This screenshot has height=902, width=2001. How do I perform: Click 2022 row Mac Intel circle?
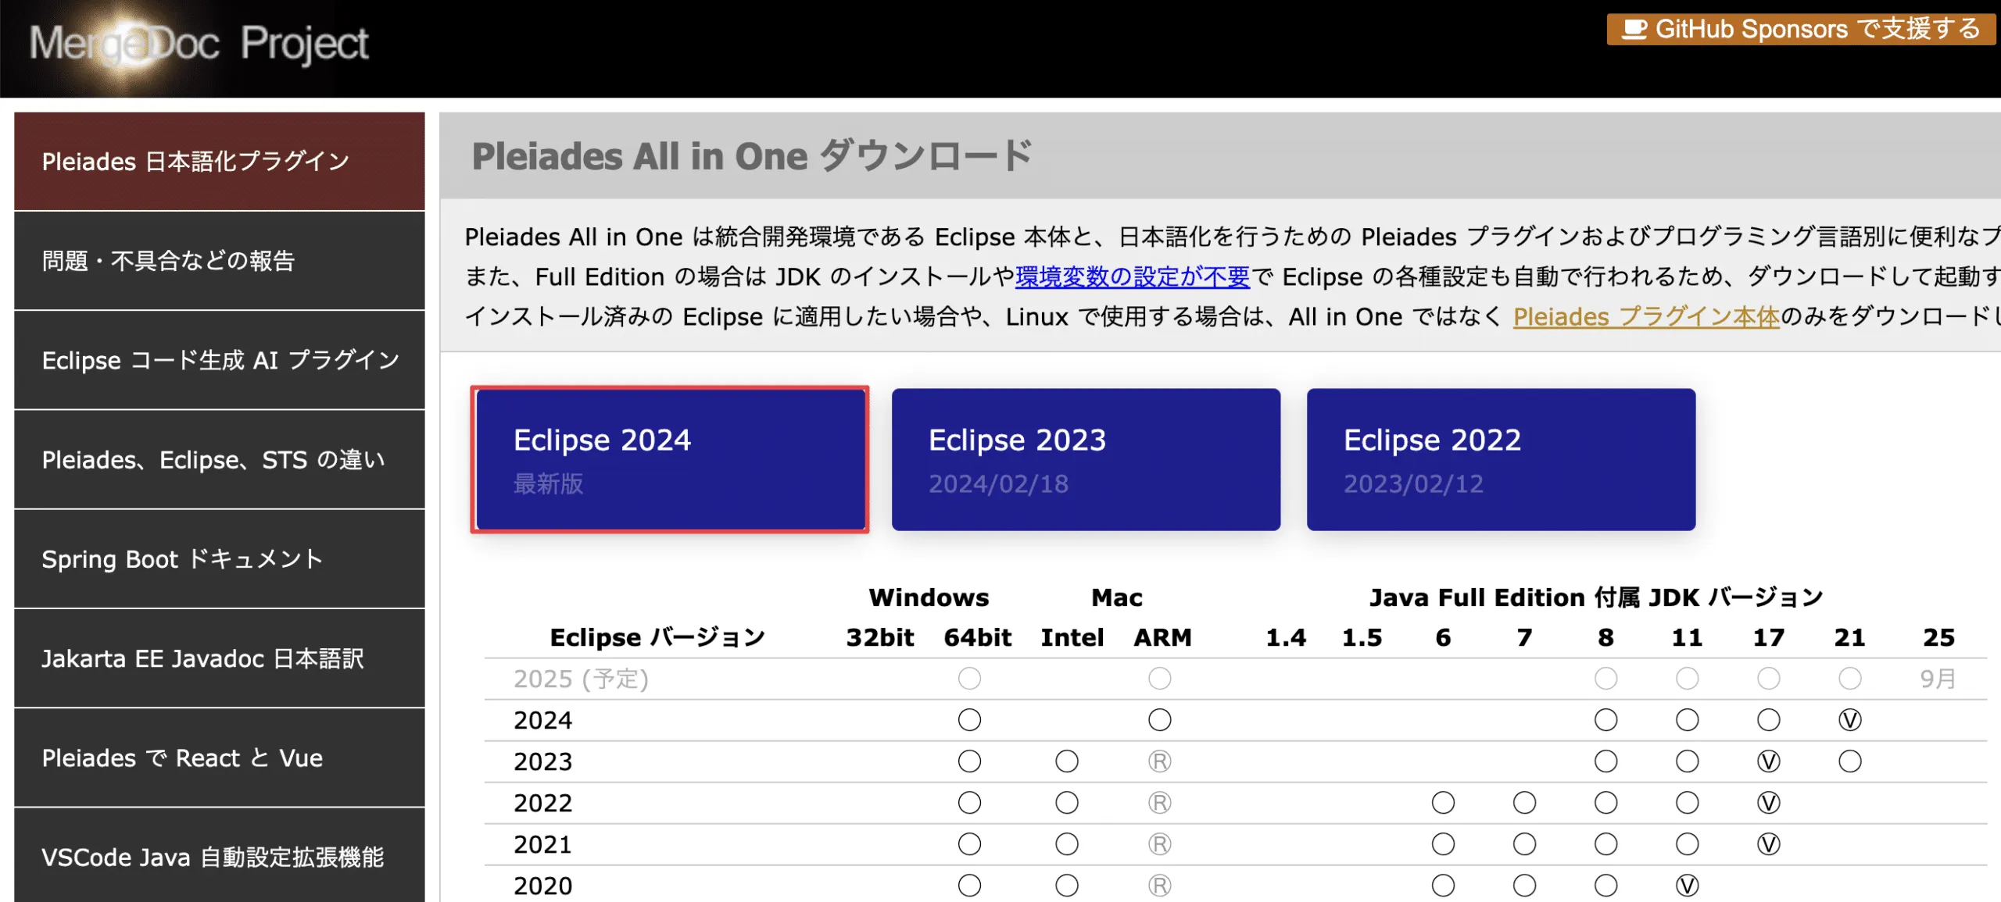tap(1067, 803)
